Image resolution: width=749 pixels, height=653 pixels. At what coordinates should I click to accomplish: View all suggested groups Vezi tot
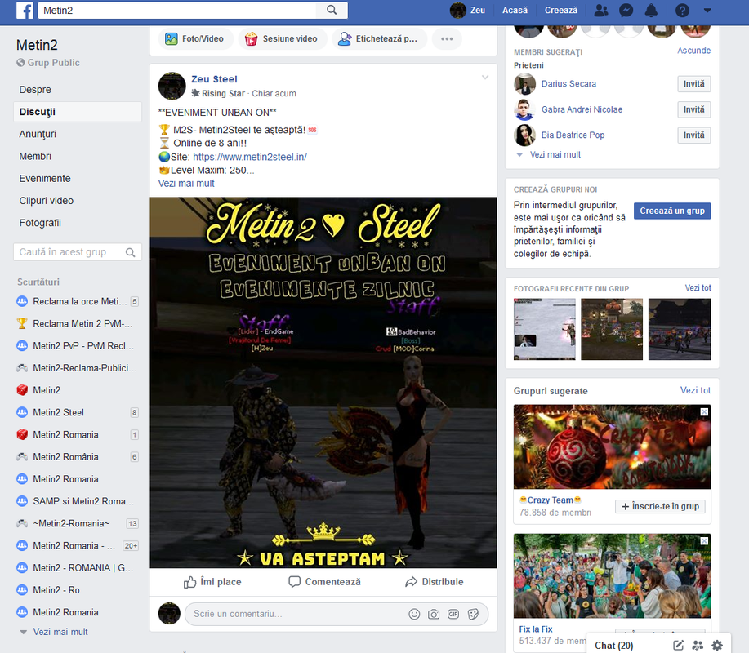pos(695,390)
